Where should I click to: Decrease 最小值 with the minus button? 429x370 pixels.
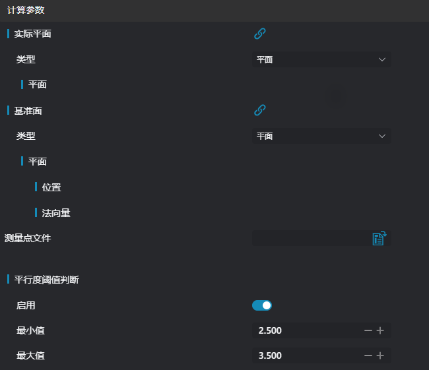click(368, 330)
